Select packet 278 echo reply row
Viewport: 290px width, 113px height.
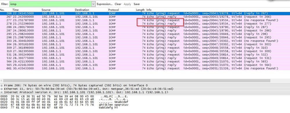[145, 24]
